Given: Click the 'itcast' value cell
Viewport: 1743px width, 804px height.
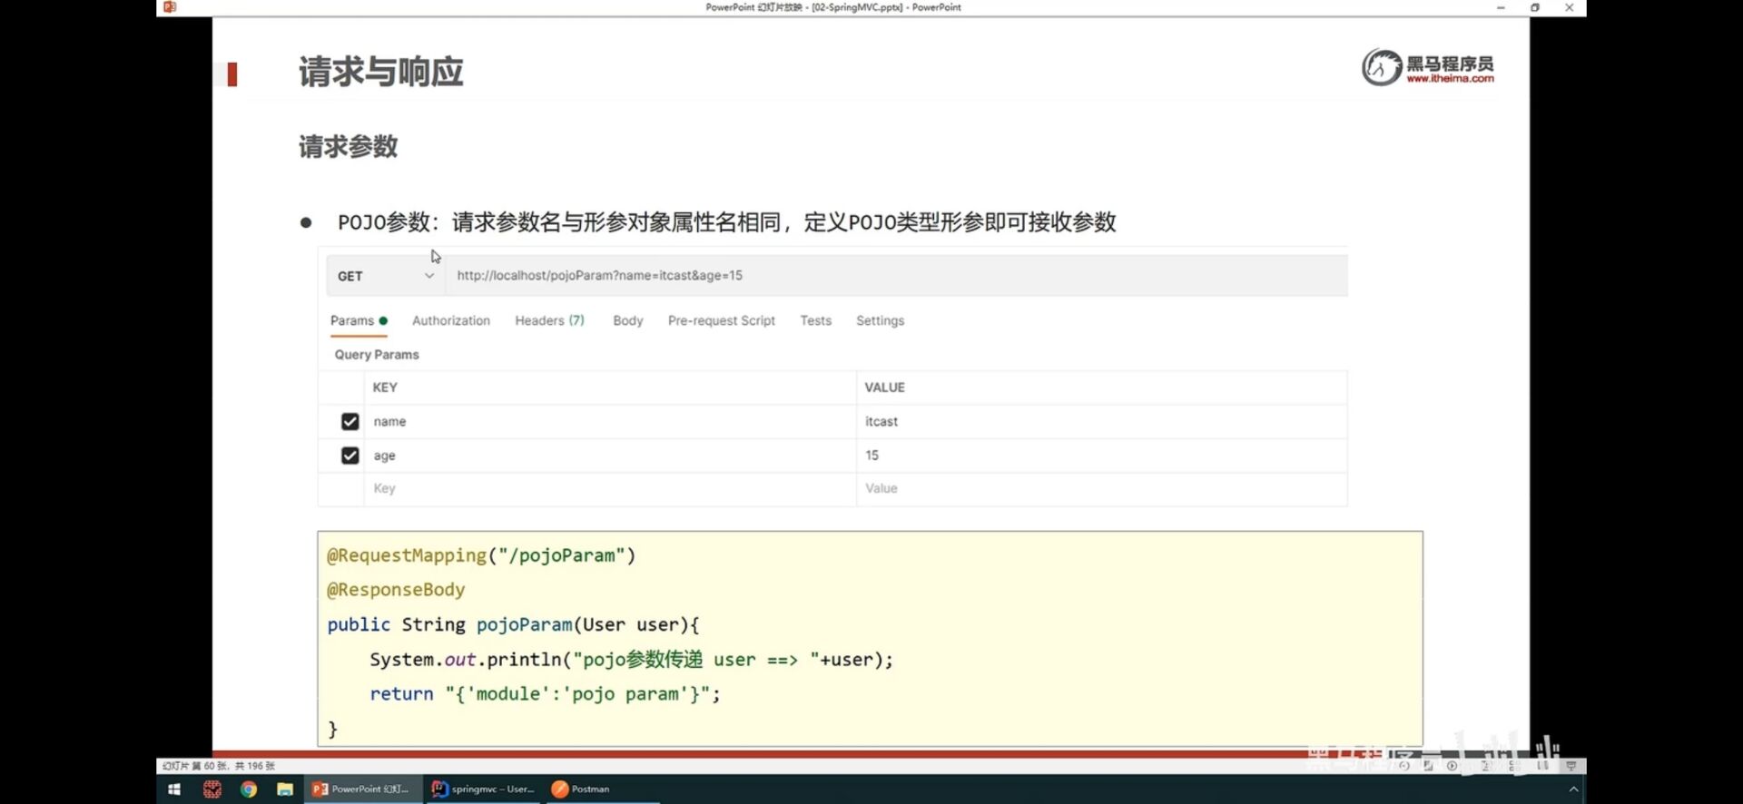Looking at the screenshot, I should 1102,422.
